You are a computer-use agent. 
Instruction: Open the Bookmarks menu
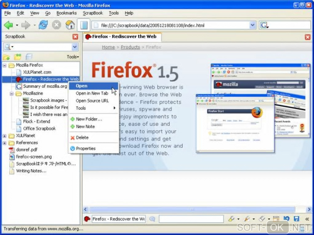[66, 13]
